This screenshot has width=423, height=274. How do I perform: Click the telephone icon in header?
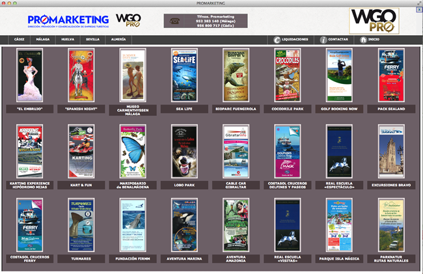coord(174,21)
